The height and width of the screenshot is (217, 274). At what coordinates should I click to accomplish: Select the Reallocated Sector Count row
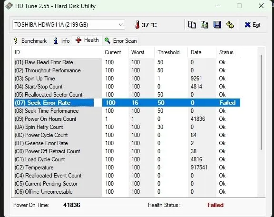127,95
